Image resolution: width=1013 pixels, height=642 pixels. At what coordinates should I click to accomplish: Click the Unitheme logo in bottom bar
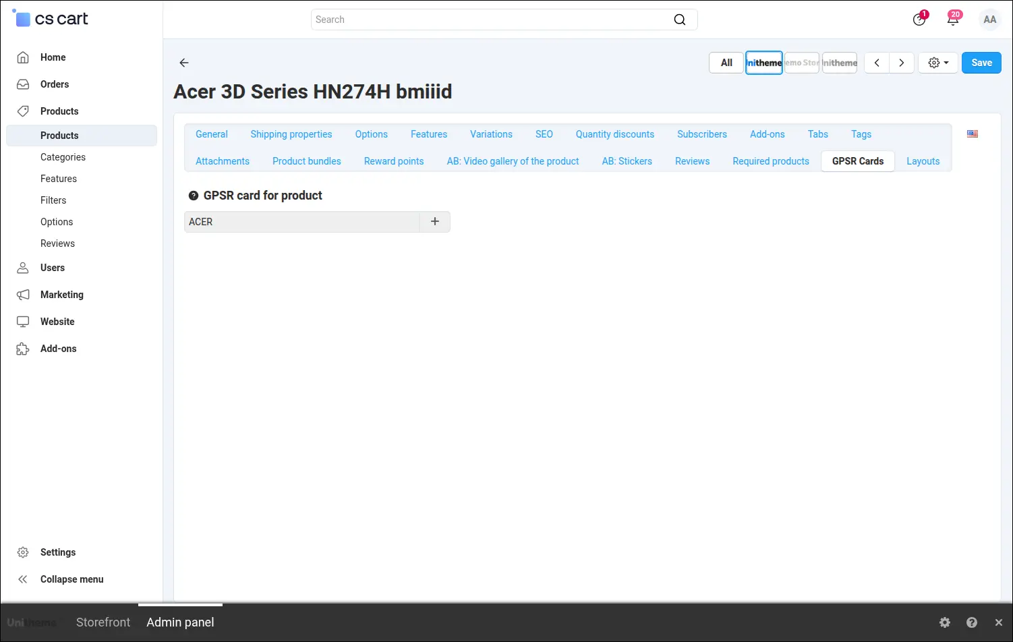(32, 622)
